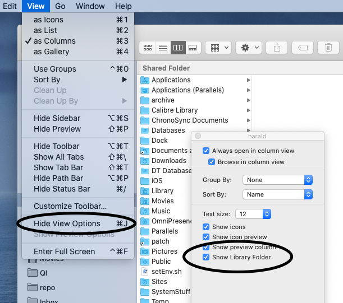Click the Dock folder icon
Viewport: 343px width, 303px height.
pos(145,141)
